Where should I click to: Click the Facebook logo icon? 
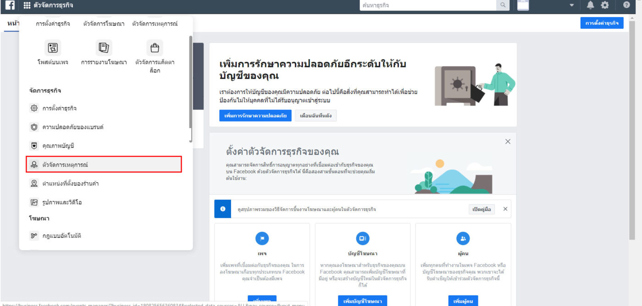(10, 6)
